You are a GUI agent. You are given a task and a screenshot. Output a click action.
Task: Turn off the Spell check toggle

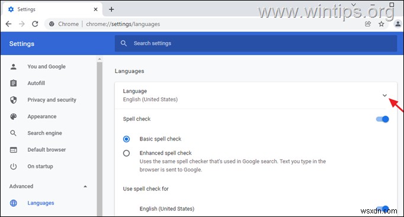tap(383, 119)
